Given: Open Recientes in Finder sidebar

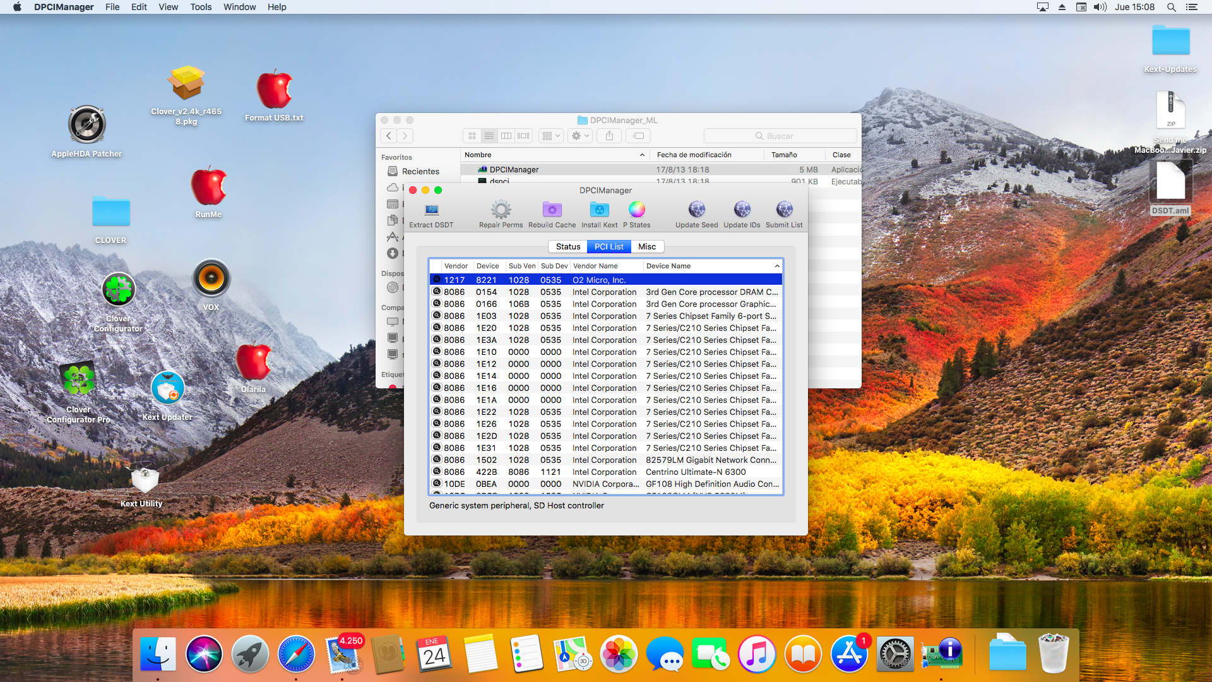Looking at the screenshot, I should [420, 172].
